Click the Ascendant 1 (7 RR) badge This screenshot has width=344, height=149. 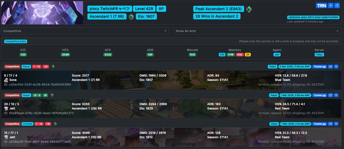click(x=107, y=16)
